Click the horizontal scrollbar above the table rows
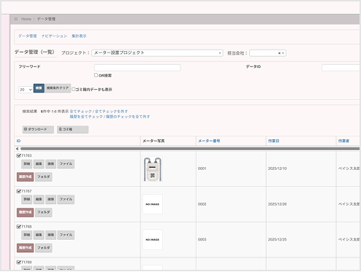This screenshot has height=272, width=361. pyautogui.click(x=190, y=149)
